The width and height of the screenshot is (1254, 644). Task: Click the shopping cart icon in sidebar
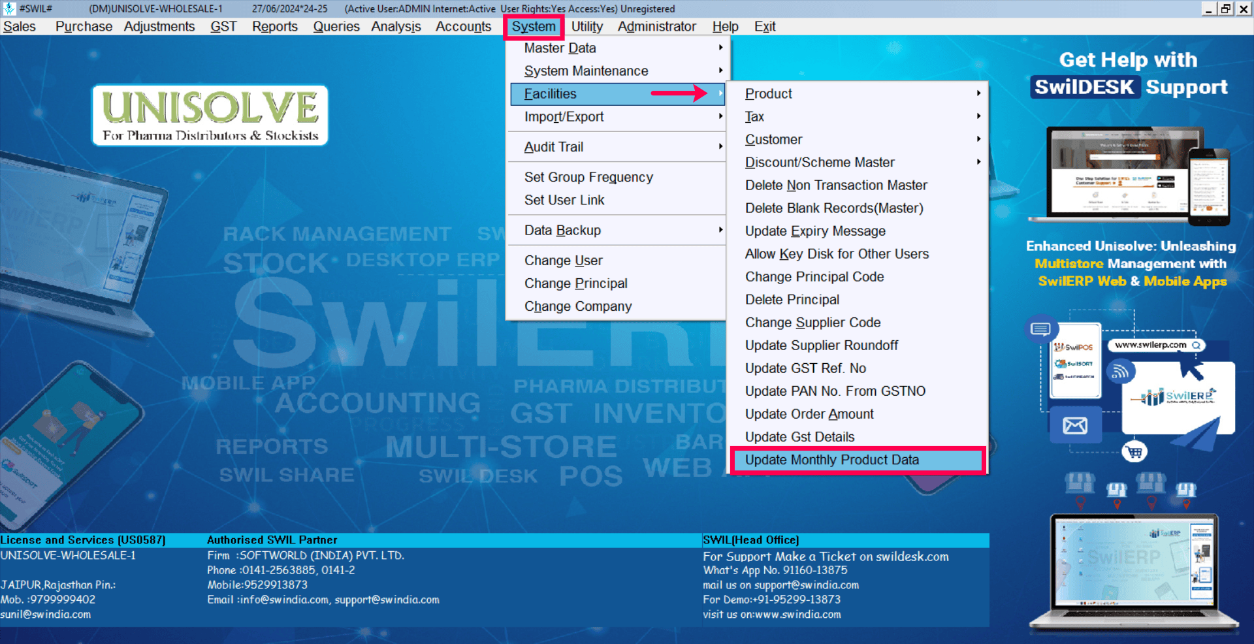point(1134,451)
